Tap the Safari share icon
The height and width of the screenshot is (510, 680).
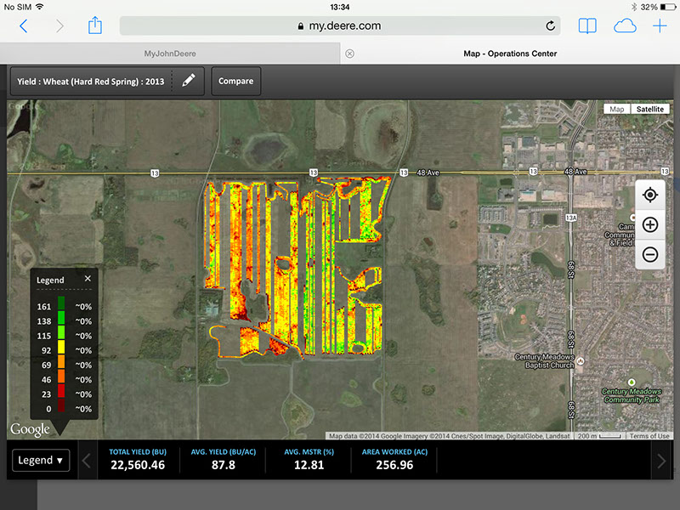95,25
